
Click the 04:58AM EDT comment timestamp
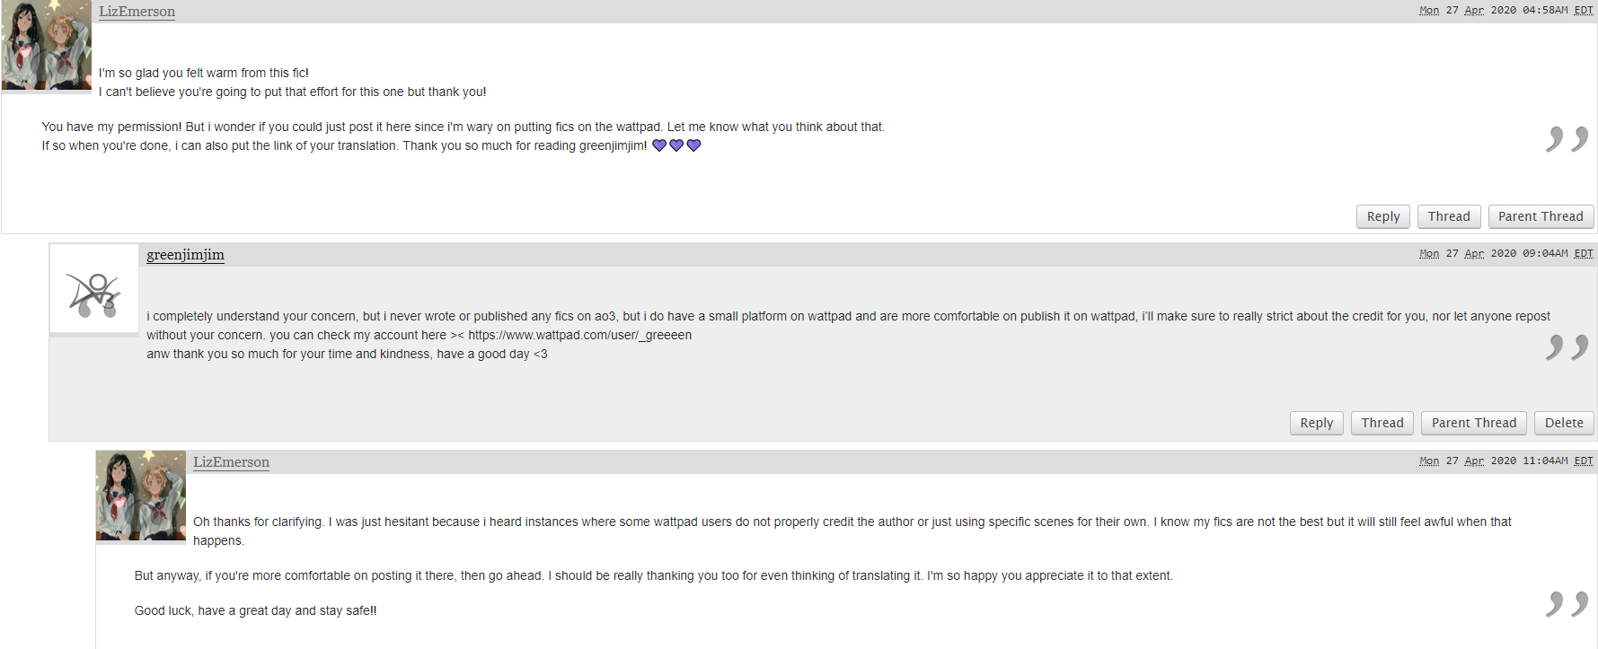click(1506, 11)
